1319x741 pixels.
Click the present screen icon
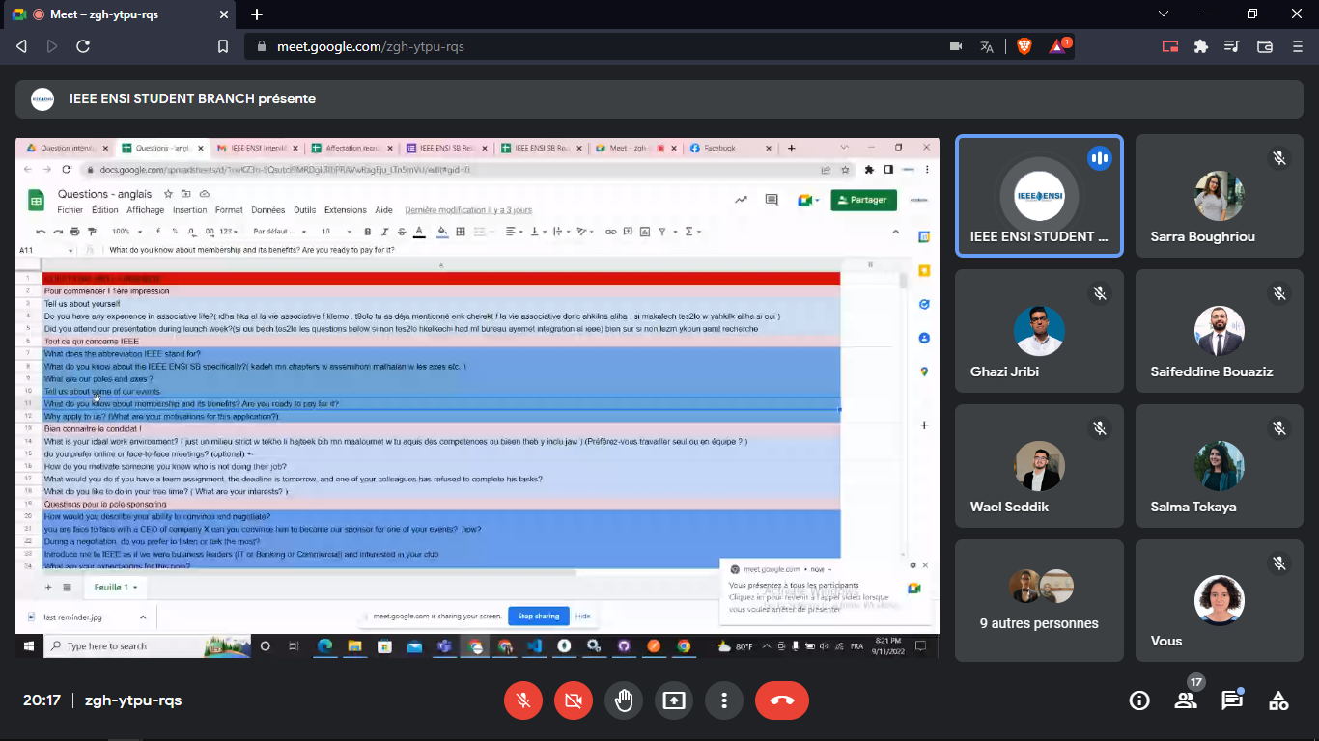tap(674, 700)
